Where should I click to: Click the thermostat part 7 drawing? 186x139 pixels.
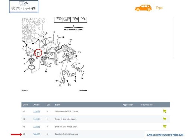(x=31, y=61)
